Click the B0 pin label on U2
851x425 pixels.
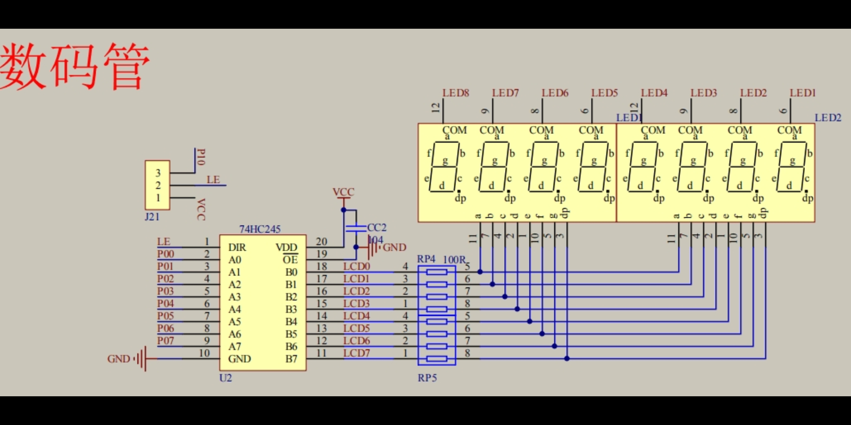coord(292,272)
